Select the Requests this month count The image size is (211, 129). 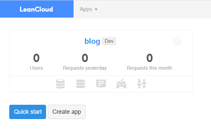pos(149,58)
